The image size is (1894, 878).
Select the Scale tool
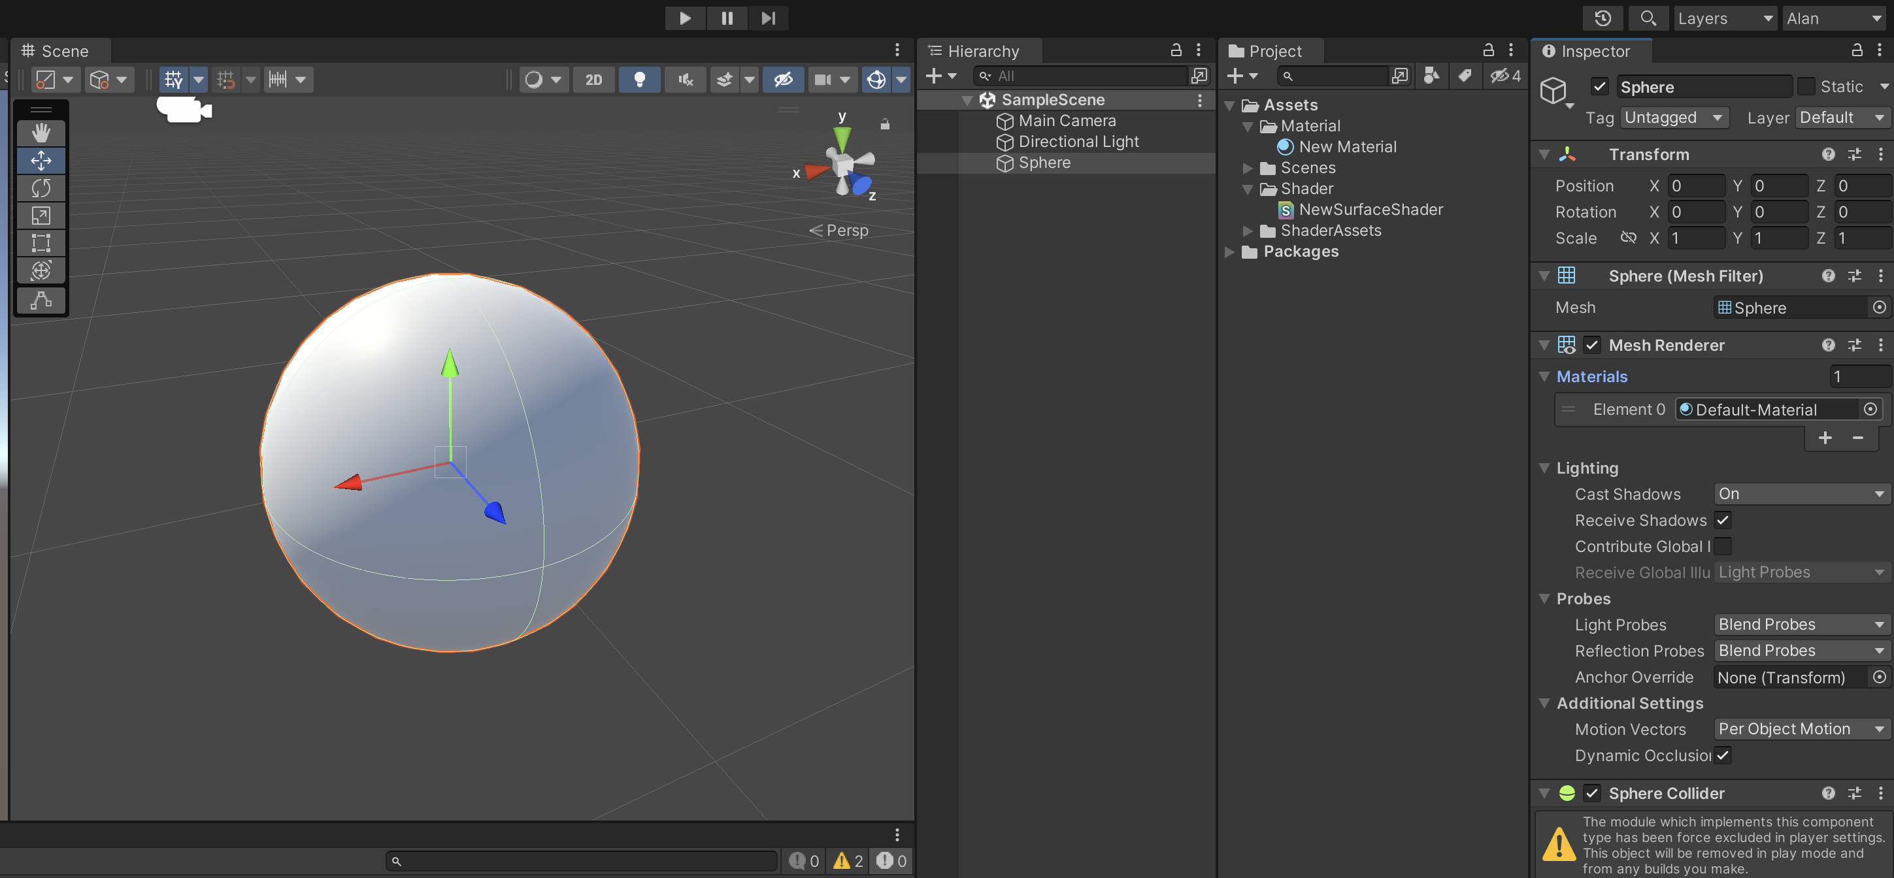(x=41, y=216)
